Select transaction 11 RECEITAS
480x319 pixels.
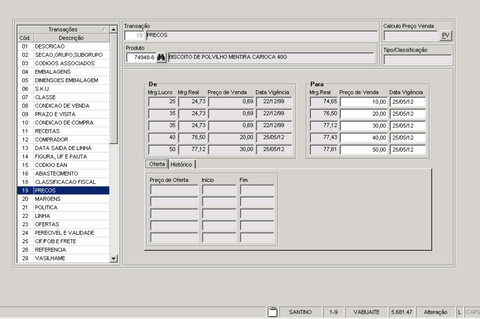coord(63,131)
